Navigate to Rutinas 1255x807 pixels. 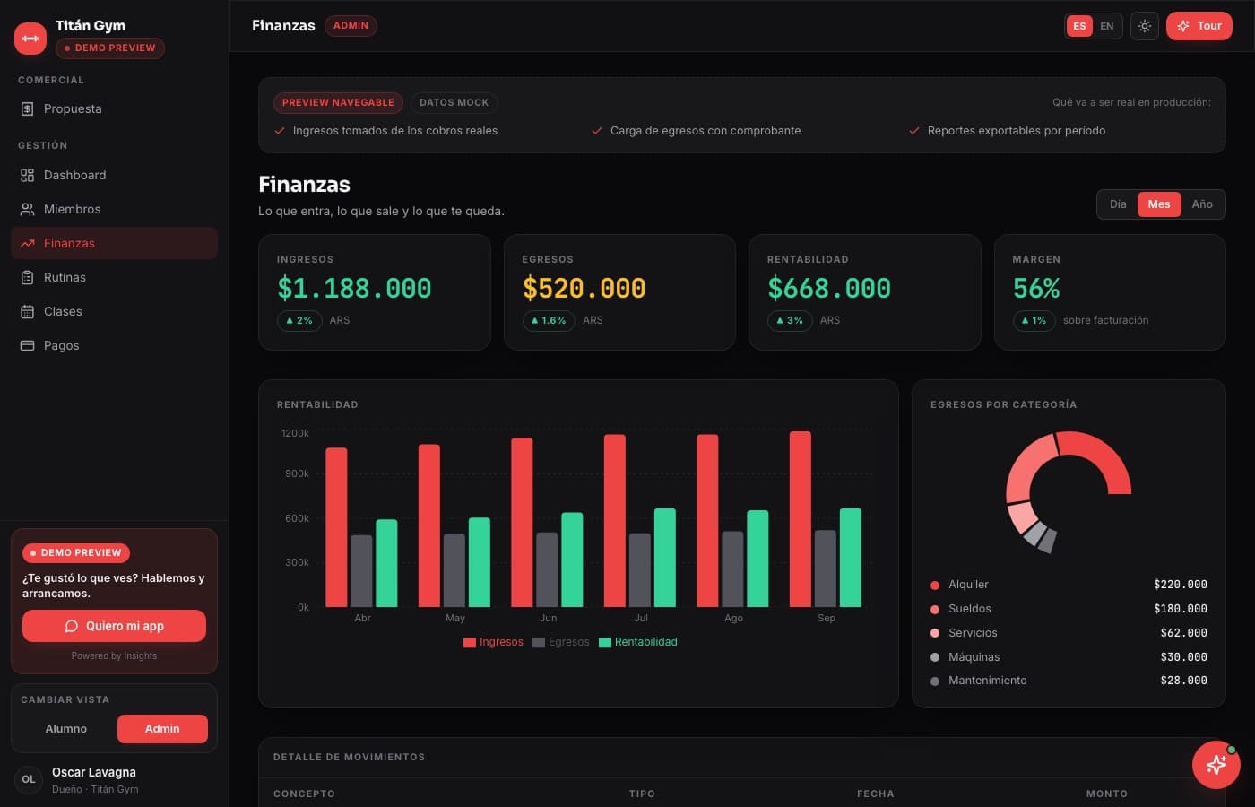pos(114,277)
